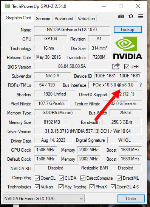Click the BIOS export share icon
The image size is (150, 207).
pyautogui.click(x=116, y=66)
